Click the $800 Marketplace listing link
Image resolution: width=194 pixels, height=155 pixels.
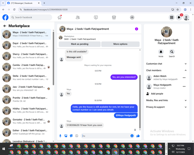(x=80, y=39)
